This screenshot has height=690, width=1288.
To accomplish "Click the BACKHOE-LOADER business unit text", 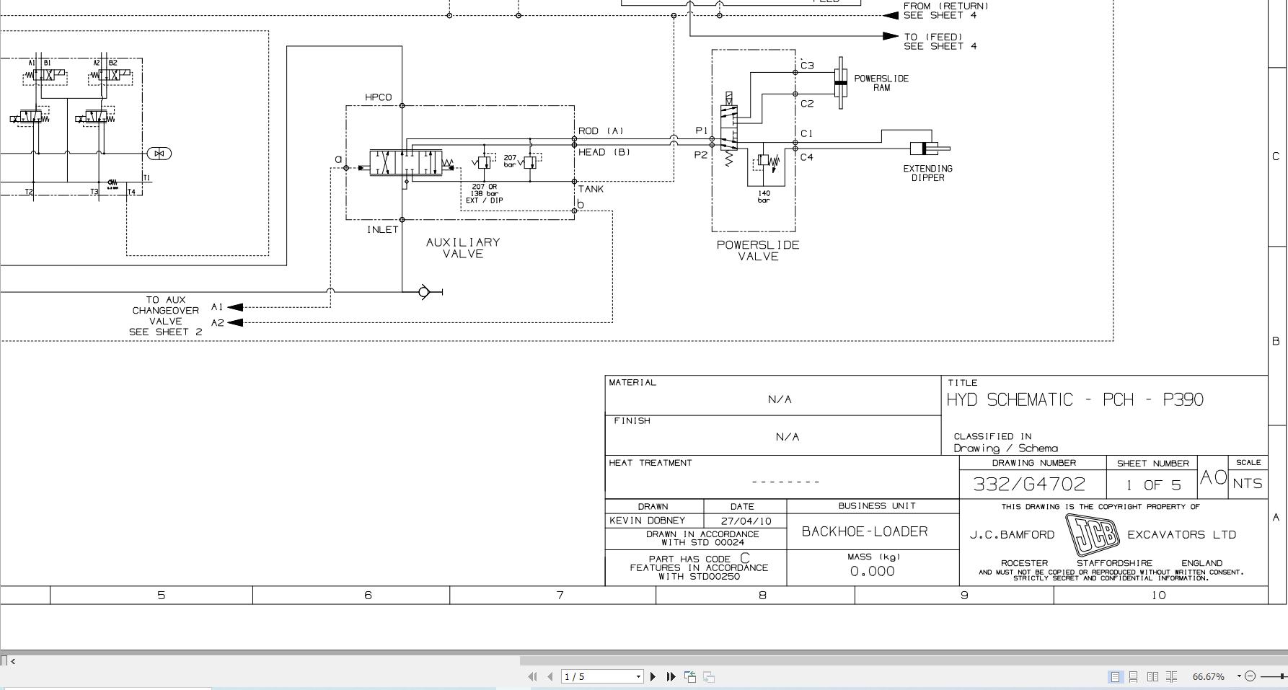I will coord(865,531).
